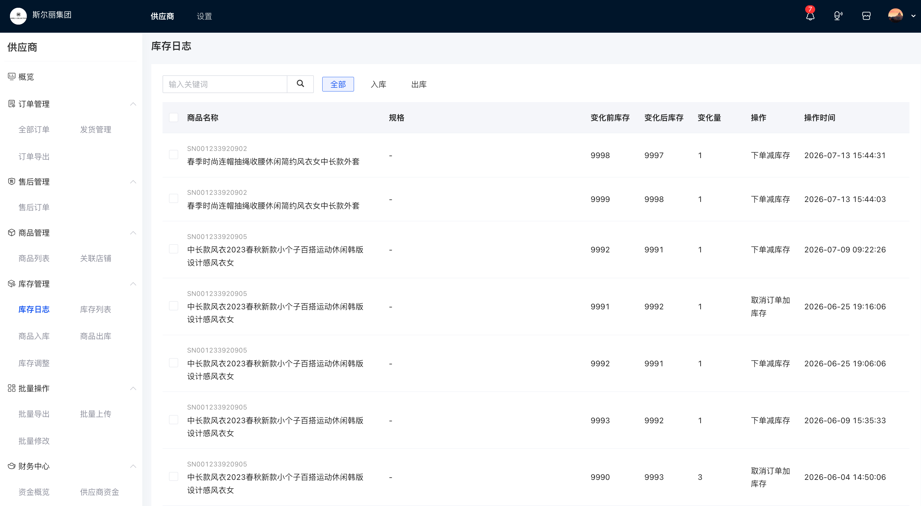Open 批量修改 page

[34, 441]
